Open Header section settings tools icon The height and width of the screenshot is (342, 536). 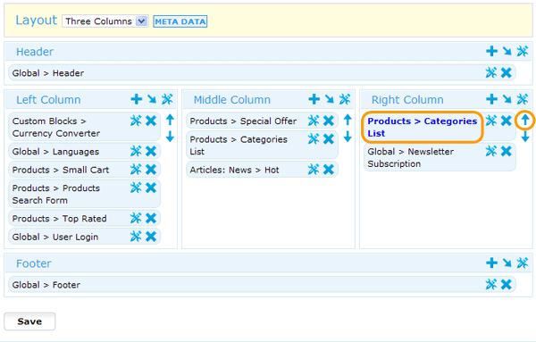click(523, 51)
